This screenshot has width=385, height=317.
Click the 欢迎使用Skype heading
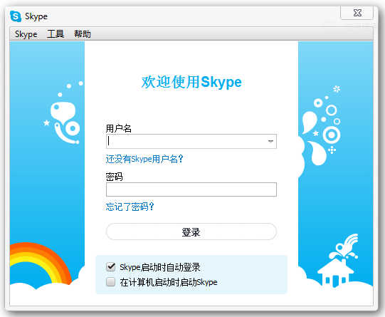[191, 82]
